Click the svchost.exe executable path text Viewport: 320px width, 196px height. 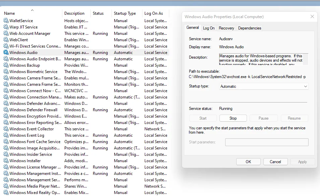(247, 77)
